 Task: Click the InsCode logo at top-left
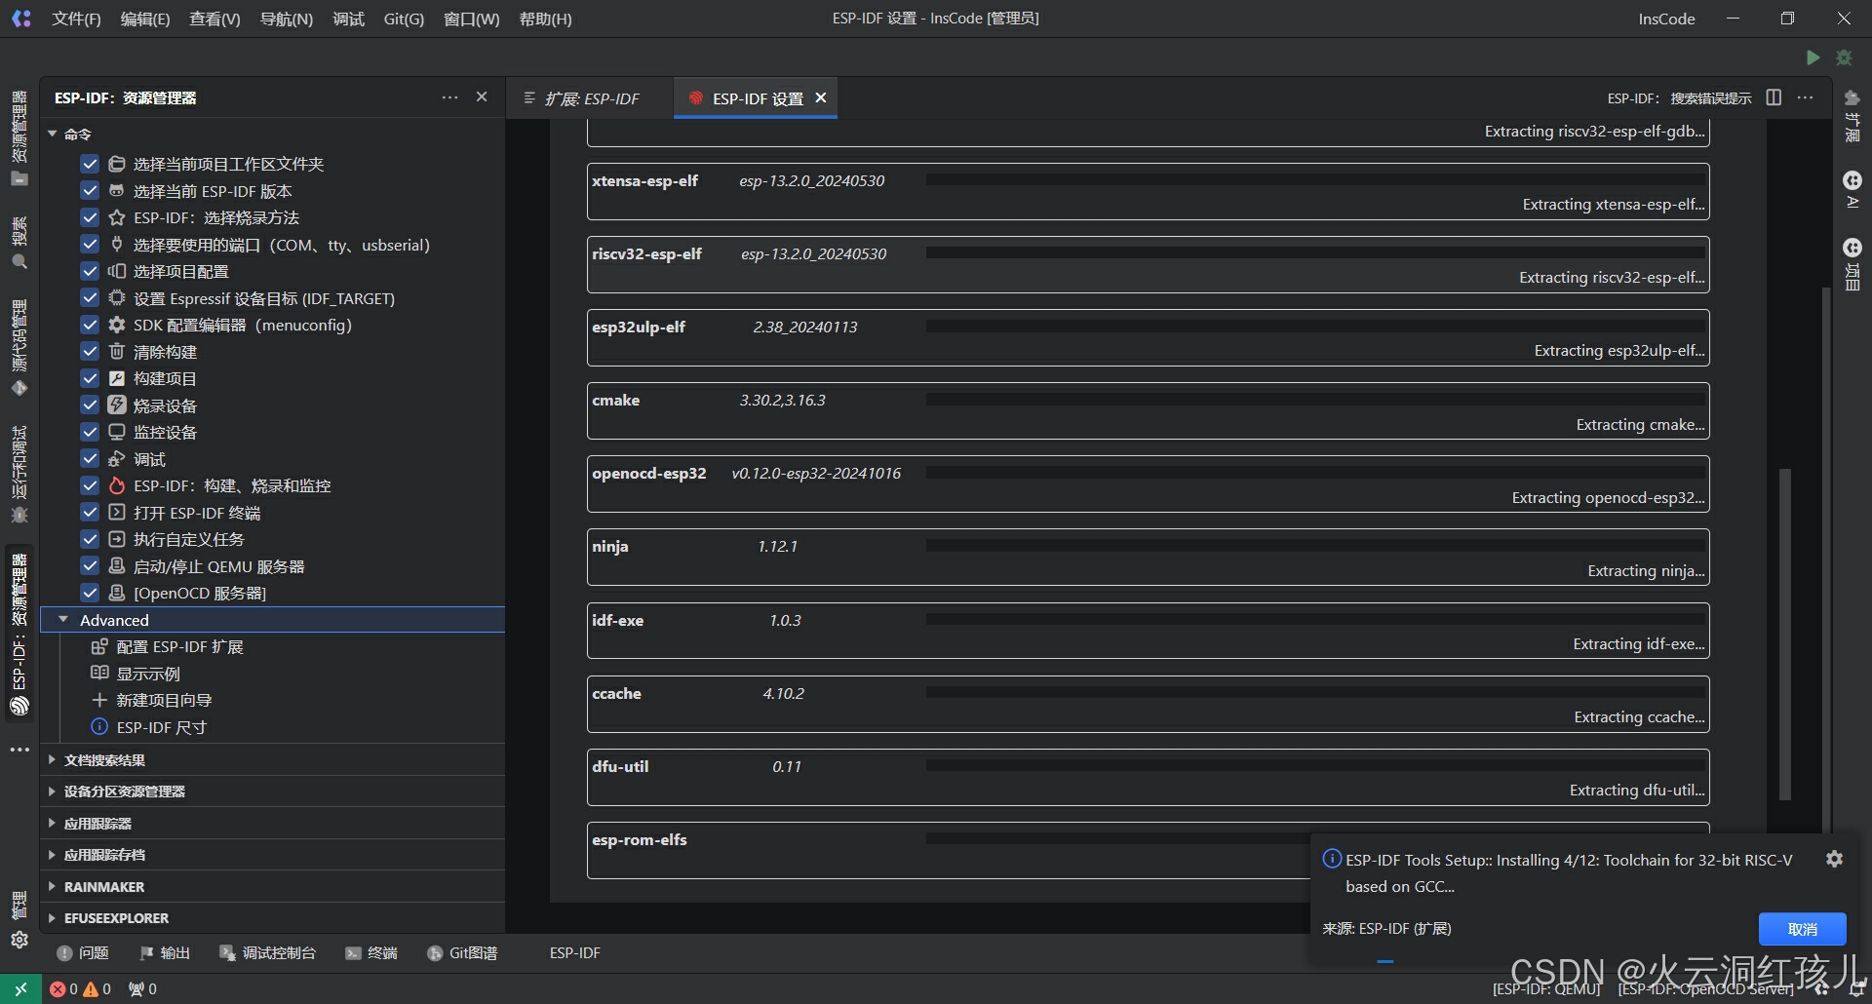click(21, 19)
